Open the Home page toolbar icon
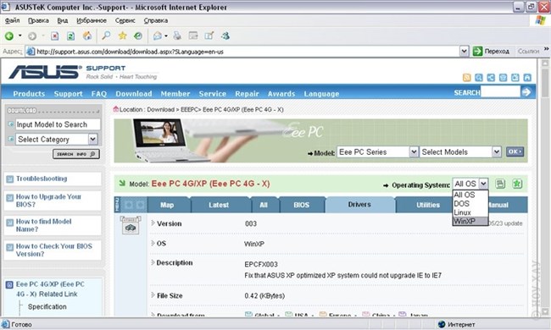 coord(86,36)
